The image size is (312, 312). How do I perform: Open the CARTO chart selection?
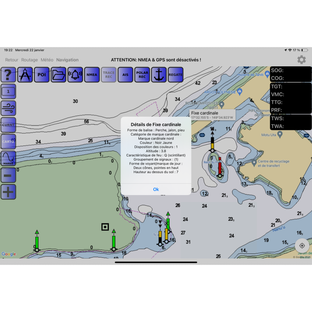pyautogui.click(x=8, y=142)
